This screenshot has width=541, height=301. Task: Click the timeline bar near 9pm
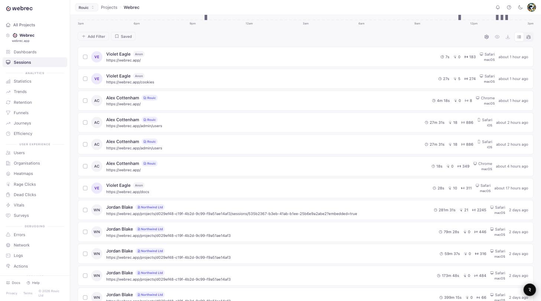click(x=206, y=17)
